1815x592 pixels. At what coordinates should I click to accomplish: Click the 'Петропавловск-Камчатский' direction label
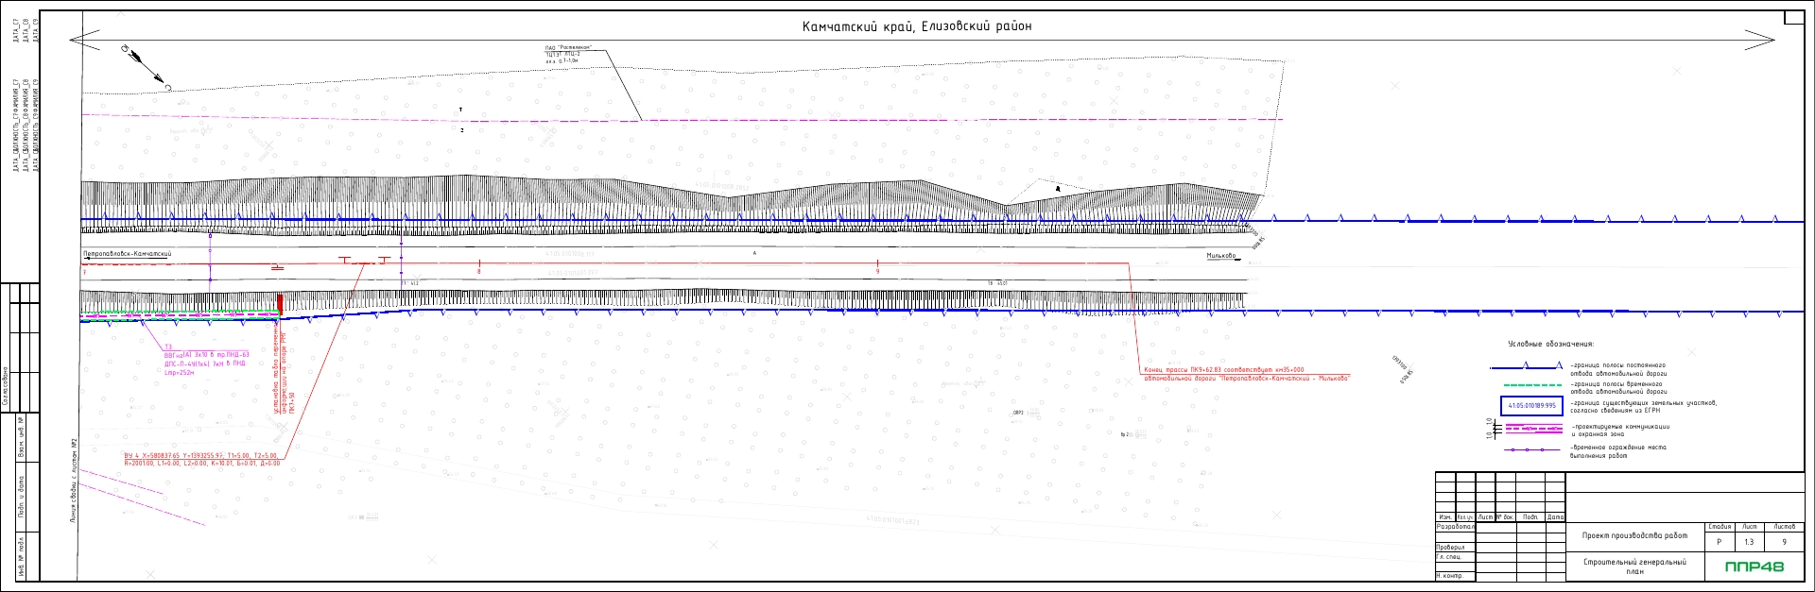(x=128, y=254)
